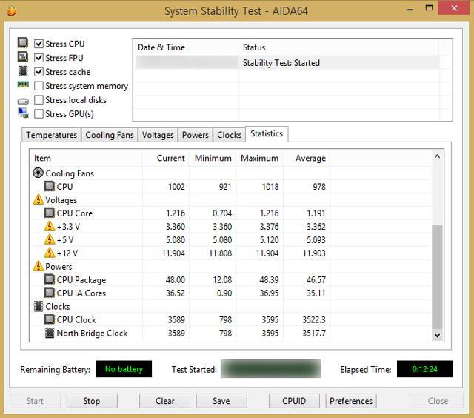
Task: Click the bolt icon in the +12 V row
Action: (50, 253)
